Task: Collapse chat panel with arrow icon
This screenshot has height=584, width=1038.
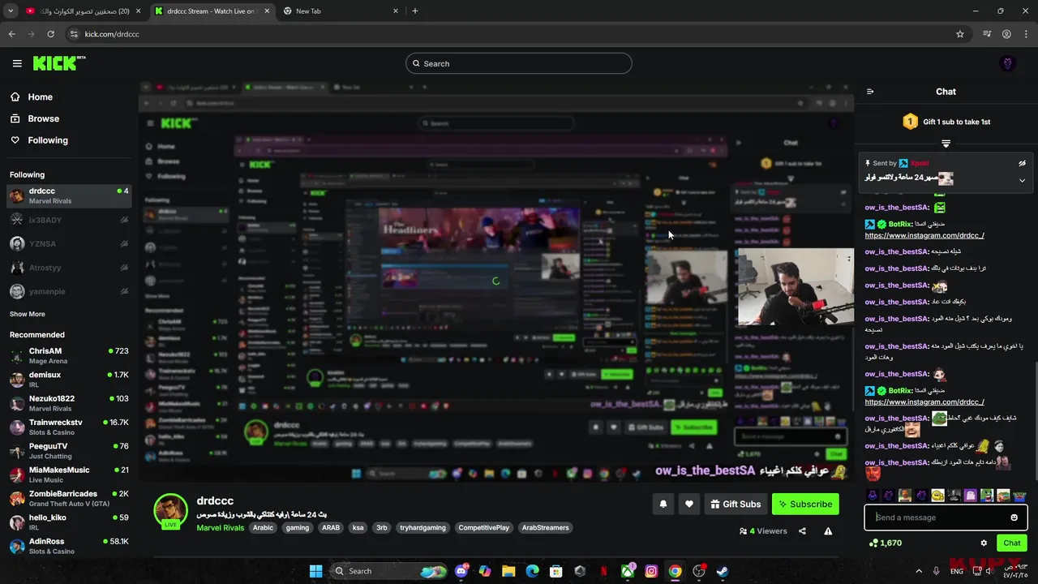Action: click(x=870, y=92)
